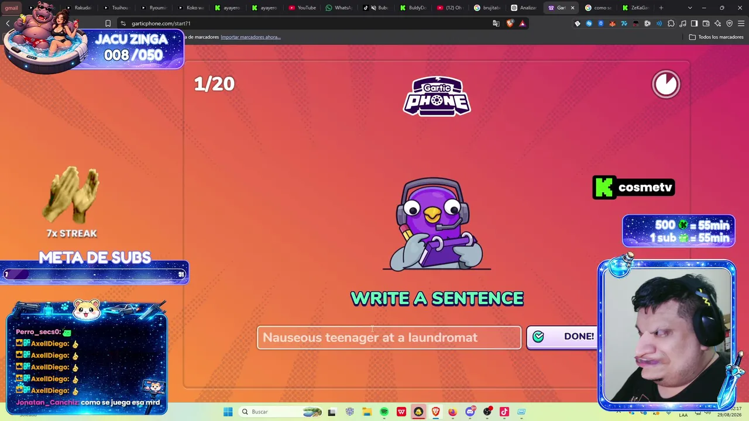Open Spotify from the taskbar
This screenshot has height=421, width=749.
click(x=384, y=412)
